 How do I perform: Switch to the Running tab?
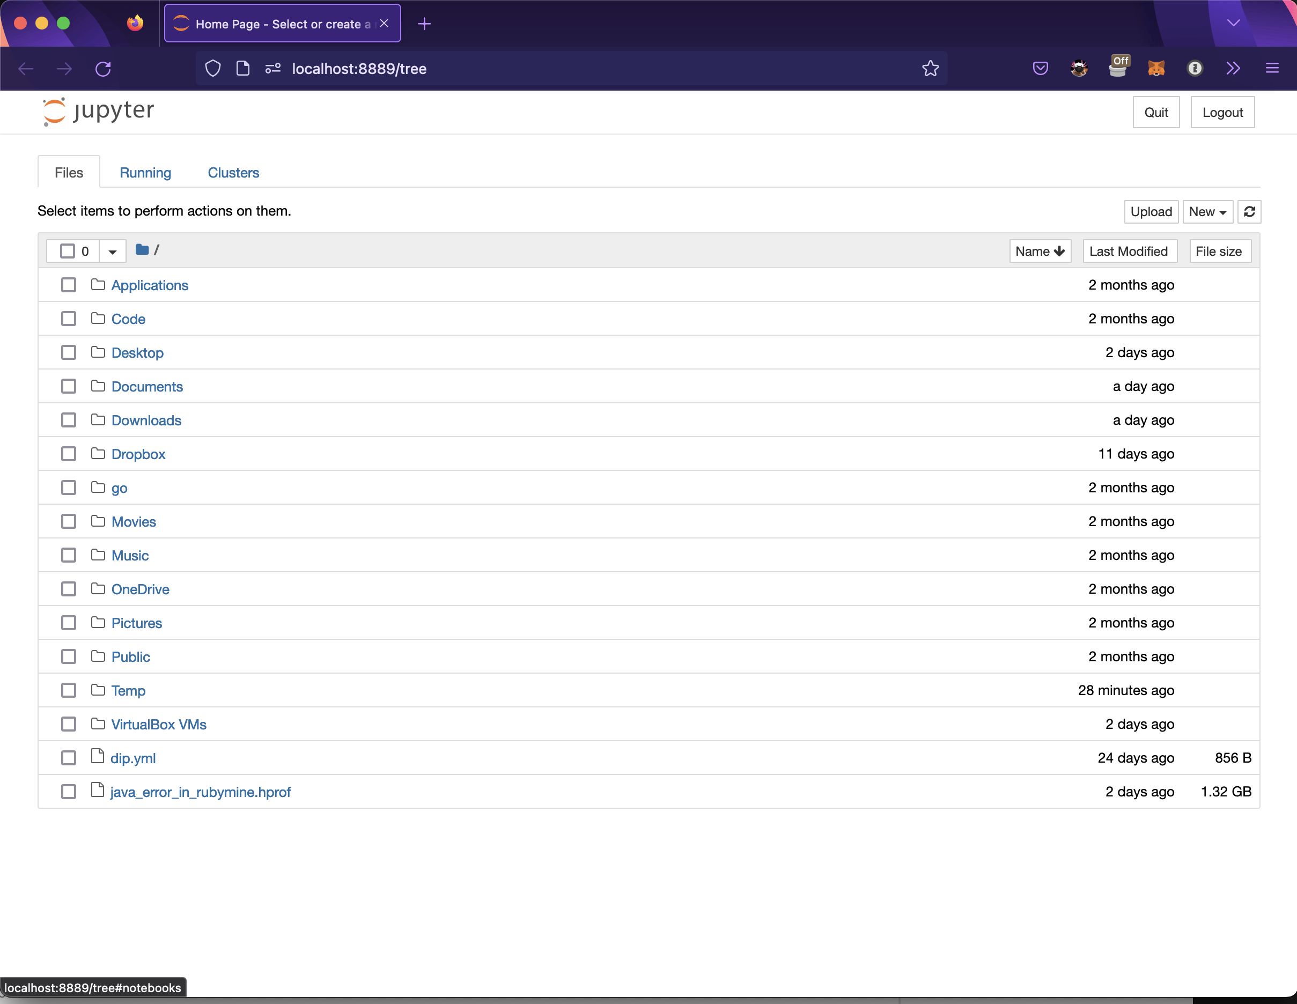click(x=145, y=173)
